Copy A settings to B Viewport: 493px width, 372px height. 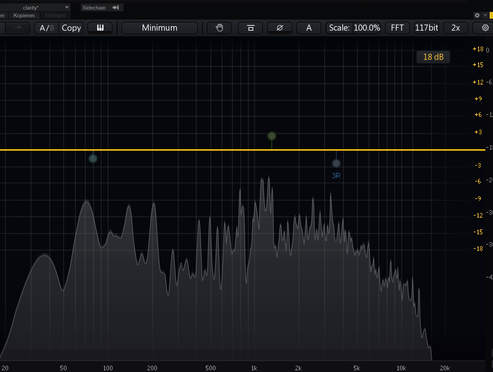71,28
